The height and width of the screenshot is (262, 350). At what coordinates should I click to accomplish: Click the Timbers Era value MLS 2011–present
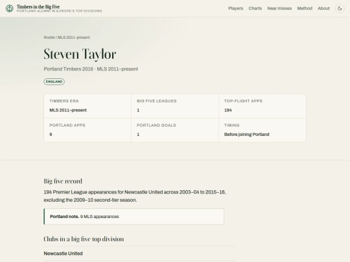point(68,110)
